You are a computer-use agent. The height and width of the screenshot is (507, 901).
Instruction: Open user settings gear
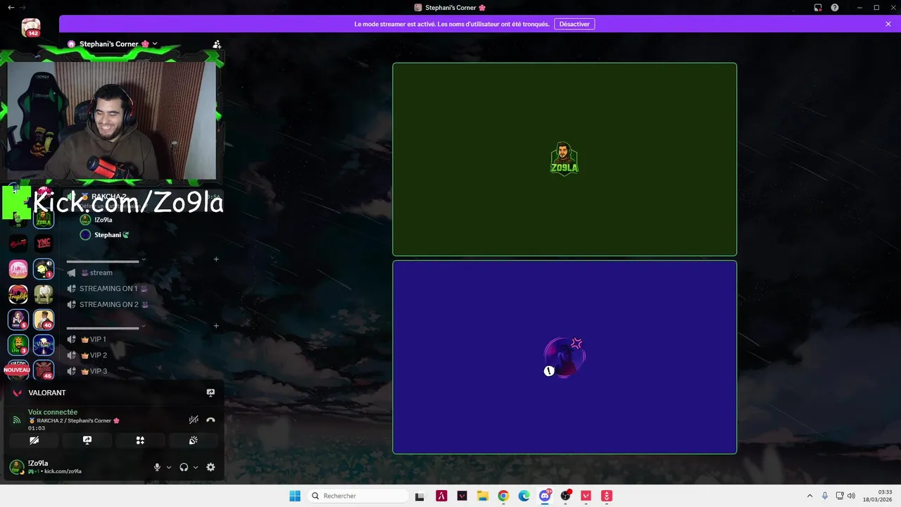coord(210,467)
